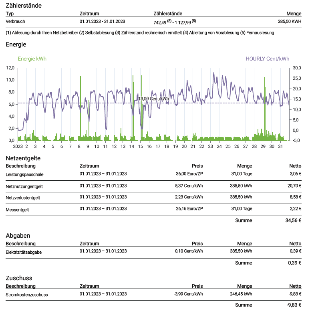Image resolution: width=312 pixels, height=311 pixels.
Task: Click the 385,50 KWH consumption total
Action: [x=290, y=21]
